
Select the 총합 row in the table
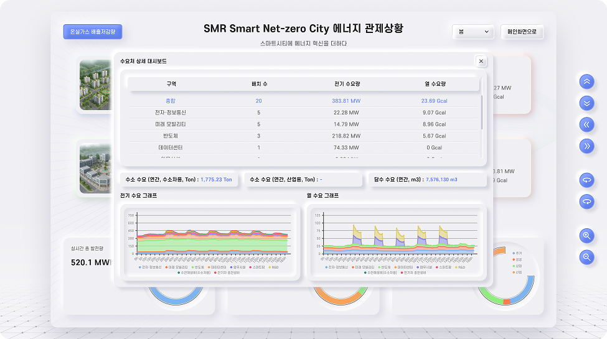point(171,101)
